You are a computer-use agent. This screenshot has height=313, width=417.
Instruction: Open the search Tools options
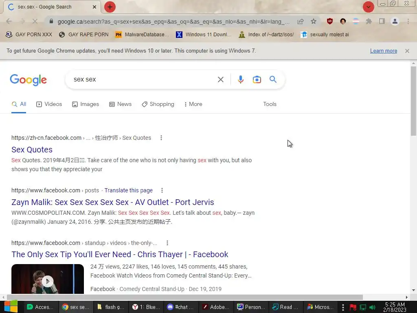tap(270, 104)
